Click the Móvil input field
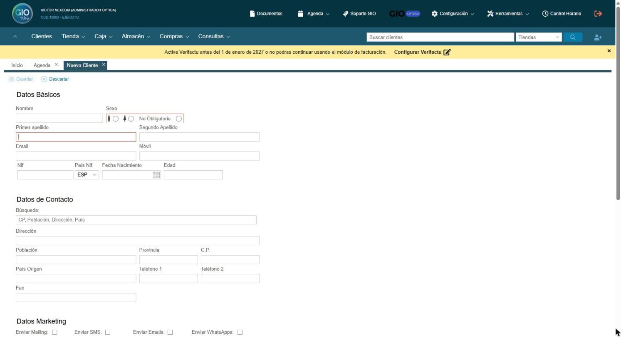Viewport: 621px width, 338px height. pos(199,156)
